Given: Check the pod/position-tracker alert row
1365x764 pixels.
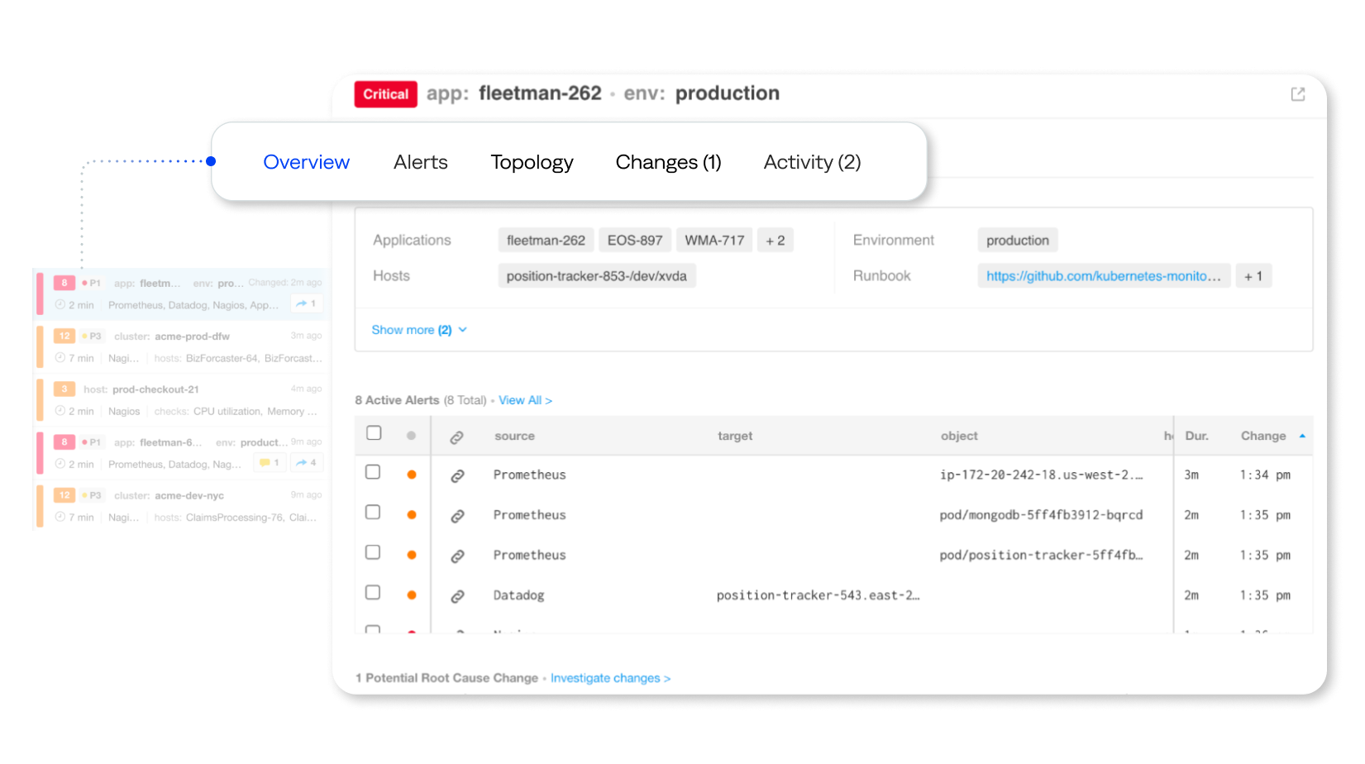Looking at the screenshot, I should (x=373, y=552).
